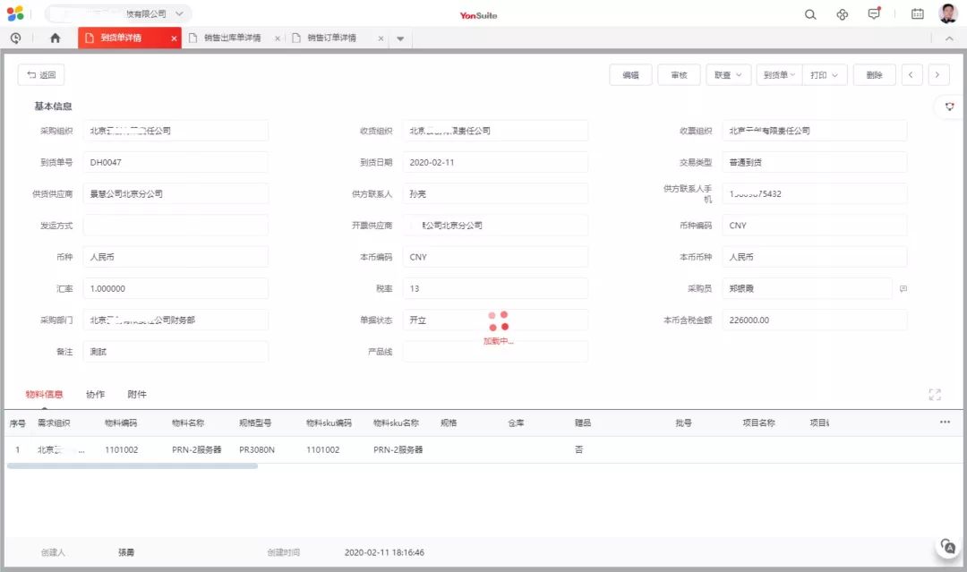Viewport: 967px width, 572px height.
Task: Switch to 销售出库单详情 tab
Action: point(233,38)
